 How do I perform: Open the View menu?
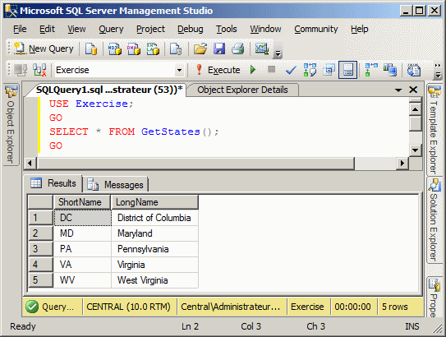(x=76, y=29)
